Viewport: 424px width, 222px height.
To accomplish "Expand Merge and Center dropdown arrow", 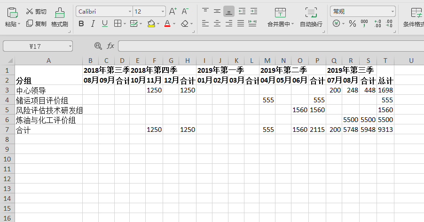I will pyautogui.click(x=292, y=24).
